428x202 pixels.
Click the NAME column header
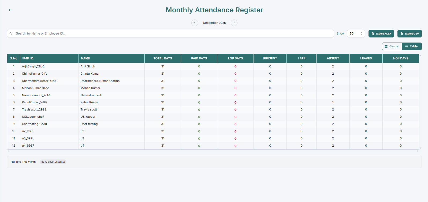[111, 58]
